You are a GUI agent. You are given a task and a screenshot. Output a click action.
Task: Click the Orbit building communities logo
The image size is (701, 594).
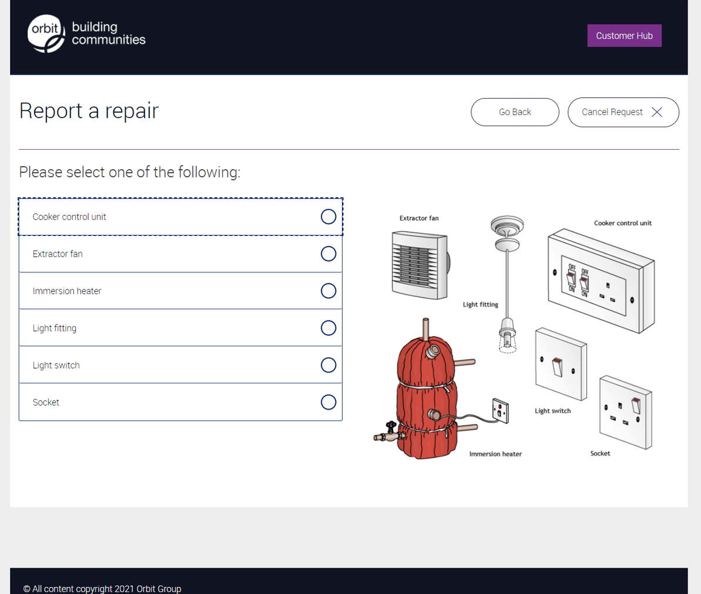(86, 34)
